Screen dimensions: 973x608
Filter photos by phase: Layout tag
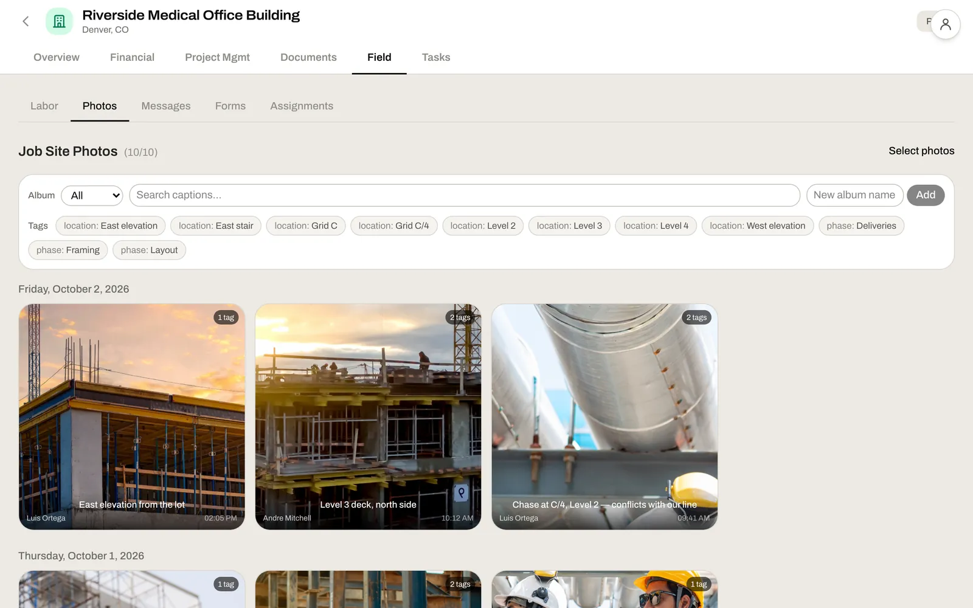pos(149,250)
